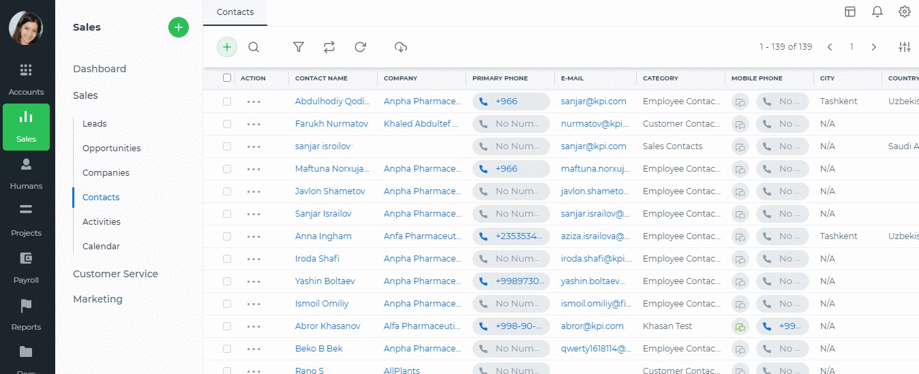Open email link abror@kpi.com
The image size is (919, 374).
pos(592,326)
